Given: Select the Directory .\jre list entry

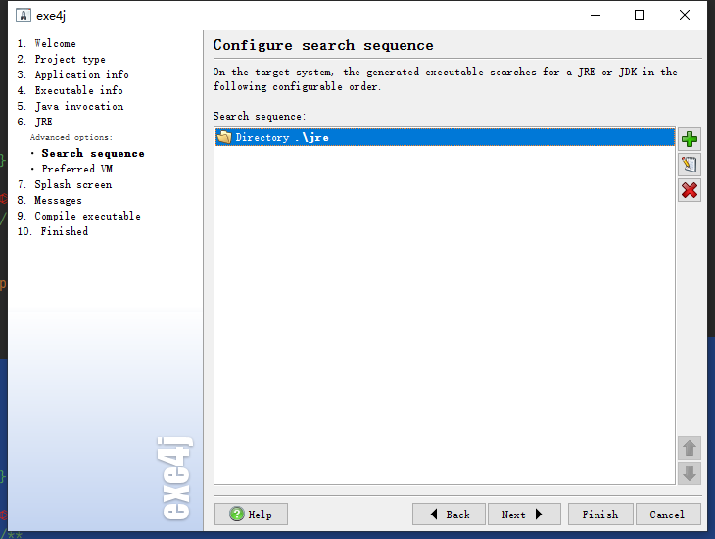Looking at the screenshot, I should (282, 138).
